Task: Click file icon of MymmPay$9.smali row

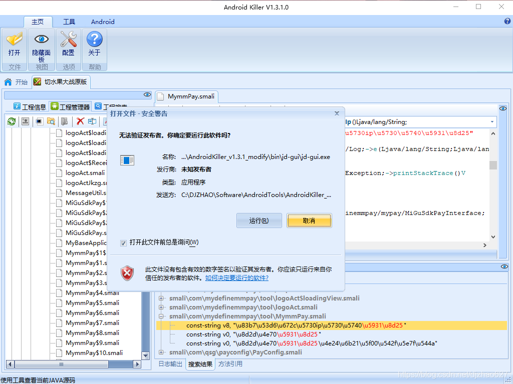Action: pos(59,343)
